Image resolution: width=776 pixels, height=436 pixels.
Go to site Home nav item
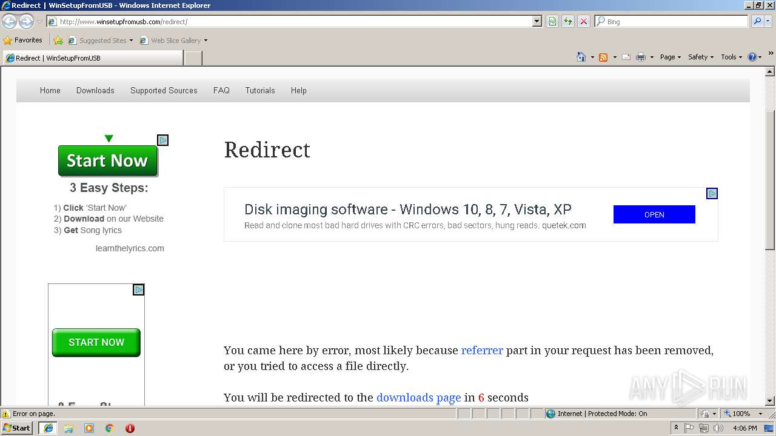50,90
